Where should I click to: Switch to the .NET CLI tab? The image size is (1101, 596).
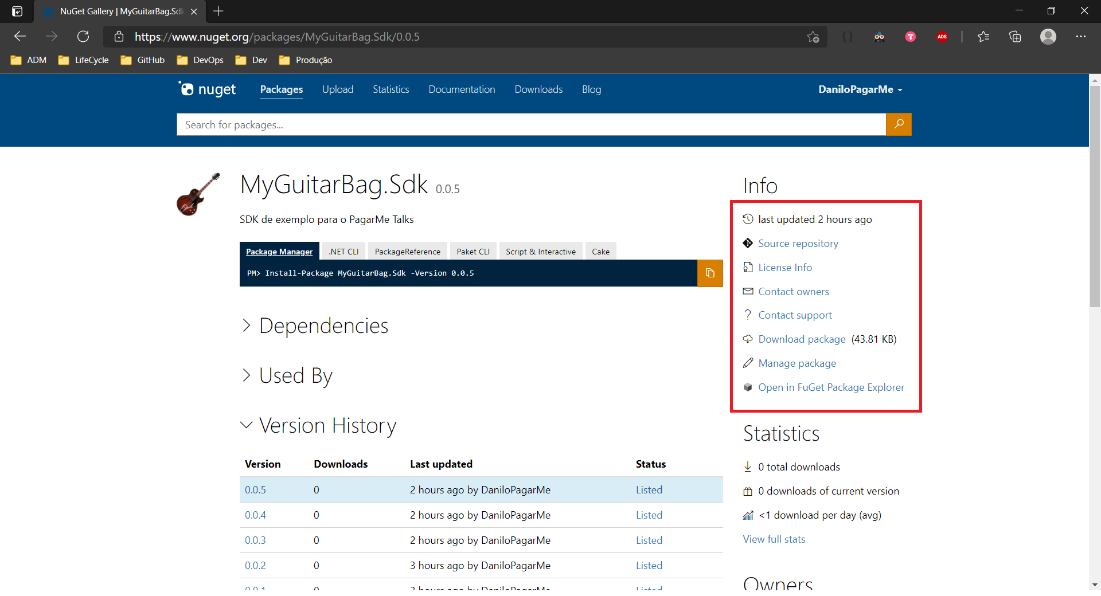coord(343,251)
